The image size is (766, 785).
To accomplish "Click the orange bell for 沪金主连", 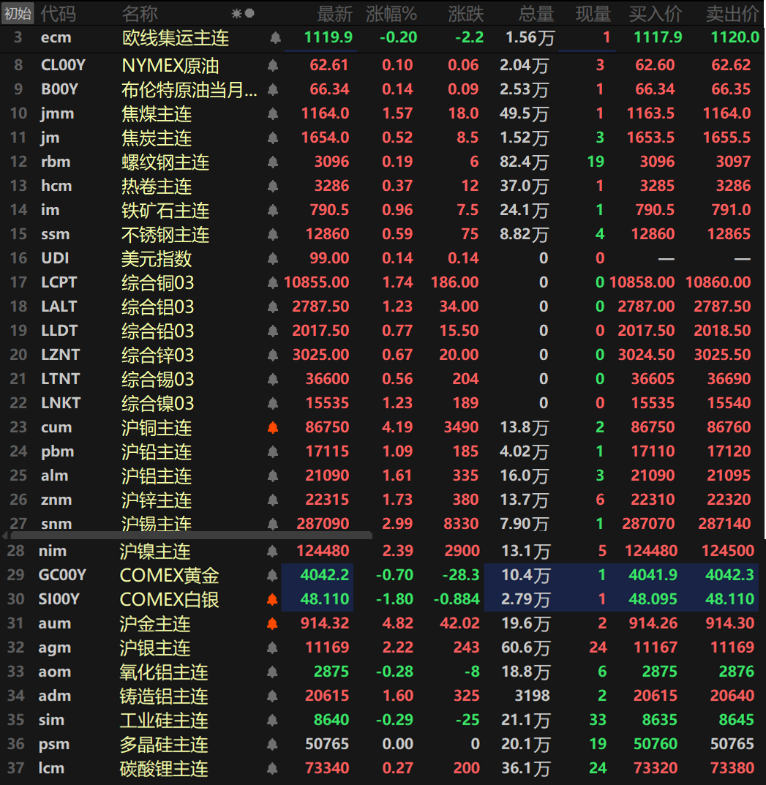I will 272,623.
